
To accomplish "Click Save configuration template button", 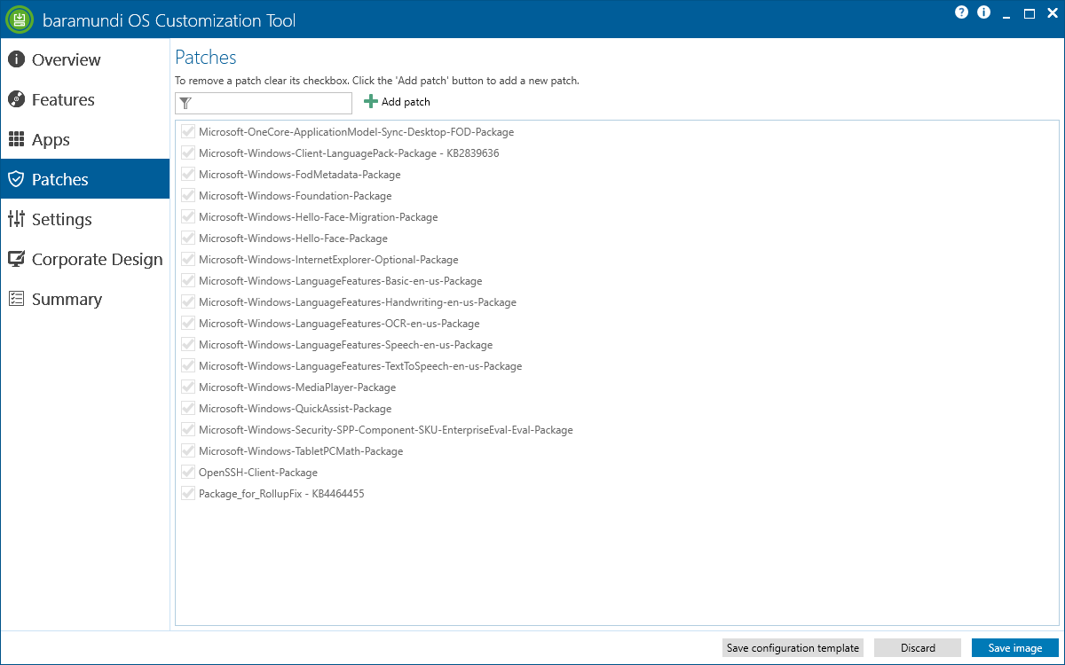I will click(x=793, y=648).
